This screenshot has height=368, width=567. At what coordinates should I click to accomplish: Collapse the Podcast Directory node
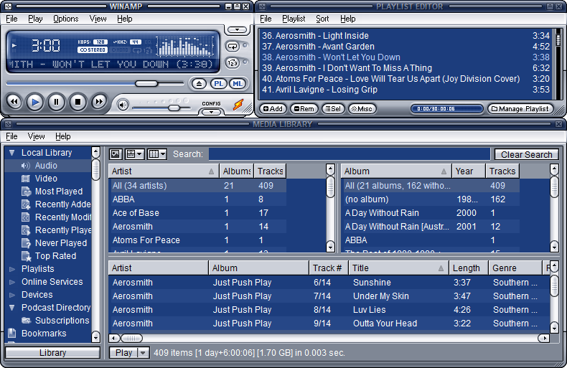click(12, 308)
